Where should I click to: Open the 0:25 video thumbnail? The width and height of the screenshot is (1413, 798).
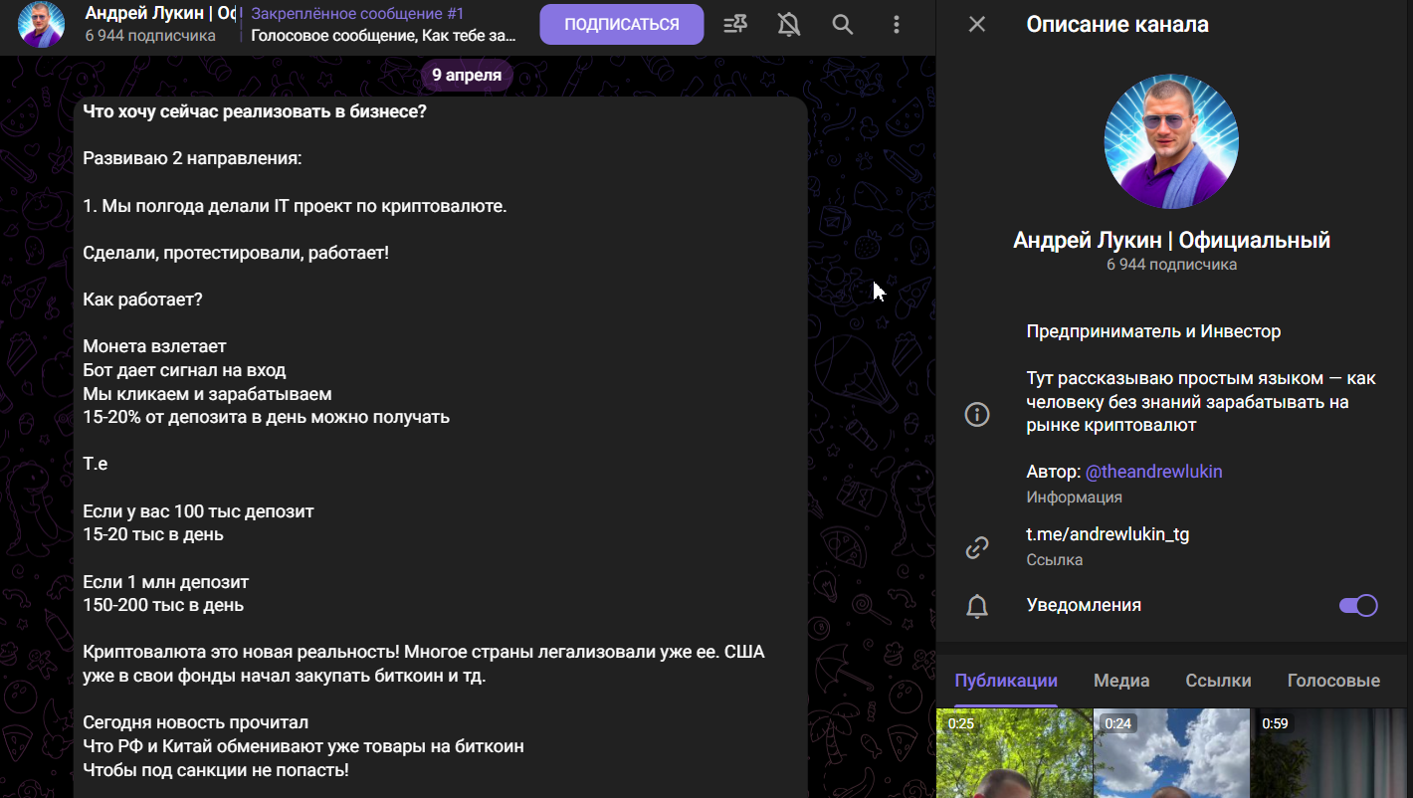(1014, 753)
